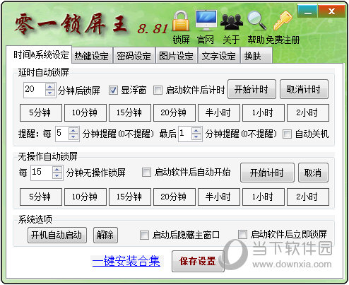Open the 一键安装合集 link
The image size is (349, 285).
126,261
